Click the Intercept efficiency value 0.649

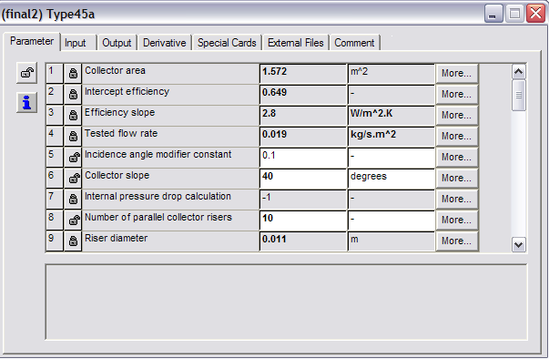click(x=303, y=95)
